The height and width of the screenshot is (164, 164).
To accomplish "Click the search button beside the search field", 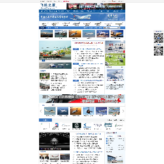I will [x=119, y=28].
